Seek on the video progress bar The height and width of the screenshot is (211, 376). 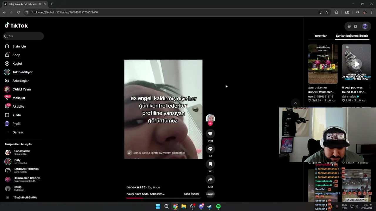click(x=163, y=198)
